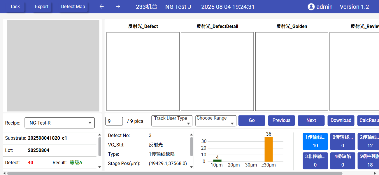
Task: Open the Recipe NG-Test-R dropdown
Action: click(59, 123)
